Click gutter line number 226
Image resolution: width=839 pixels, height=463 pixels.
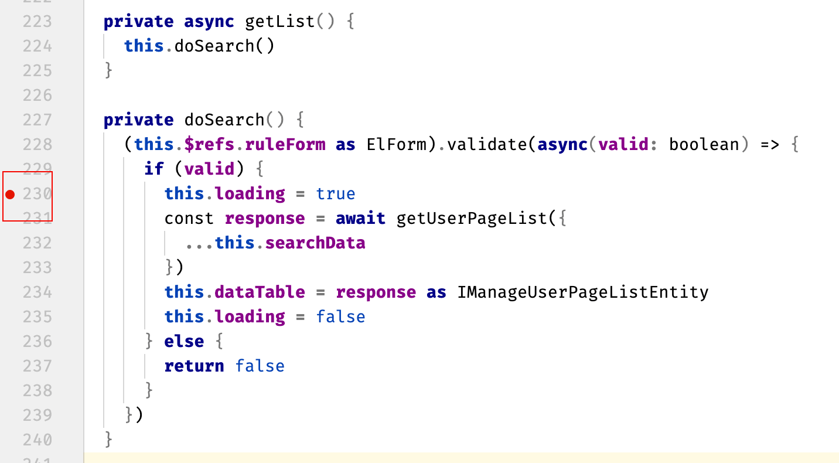coord(37,96)
